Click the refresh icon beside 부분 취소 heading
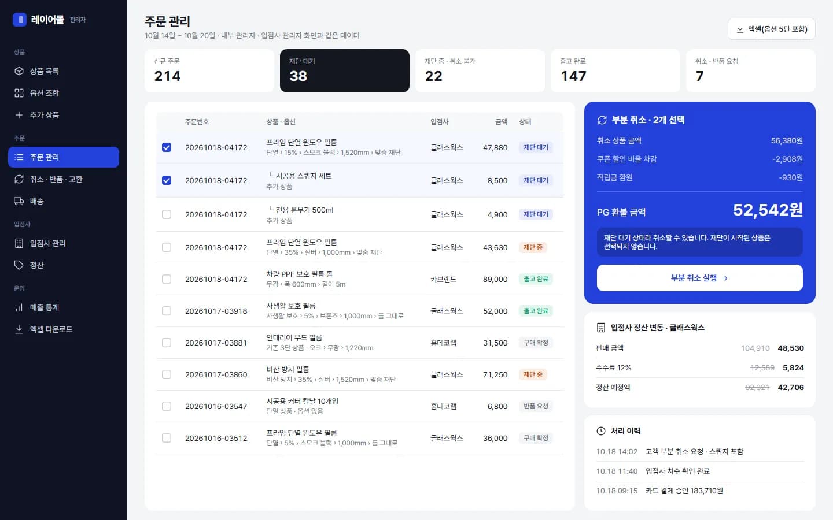The image size is (833, 520). point(602,120)
